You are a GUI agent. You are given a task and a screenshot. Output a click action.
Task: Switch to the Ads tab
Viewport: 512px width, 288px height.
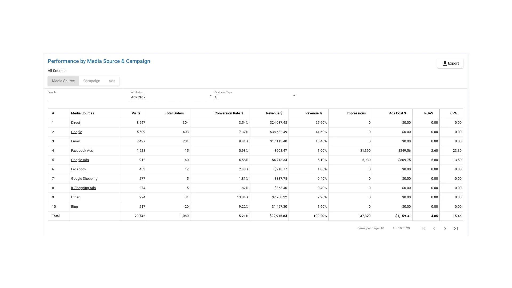(112, 81)
